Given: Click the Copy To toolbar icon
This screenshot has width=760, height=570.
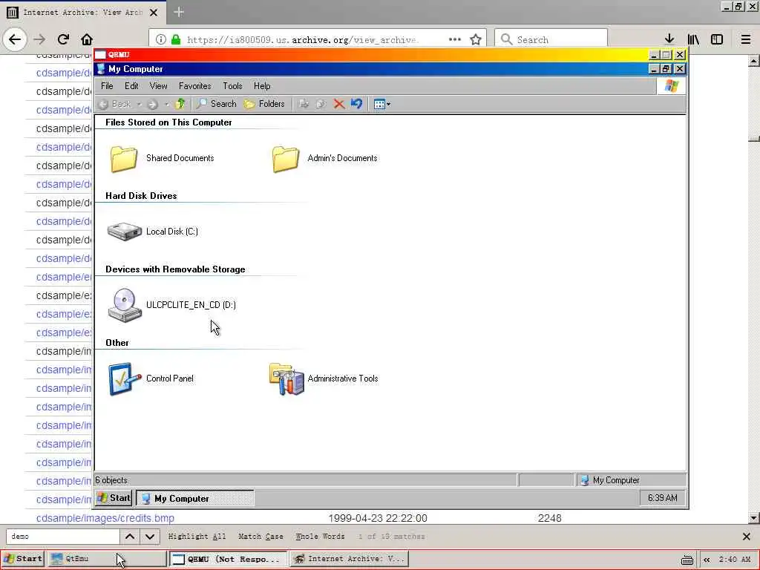Looking at the screenshot, I should 321,104.
